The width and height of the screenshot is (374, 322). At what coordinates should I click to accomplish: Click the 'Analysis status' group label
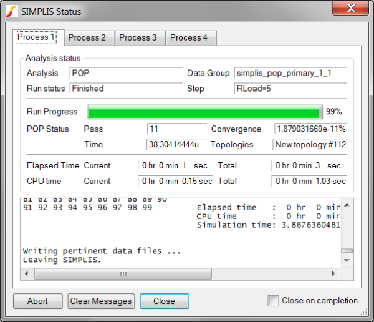53,58
